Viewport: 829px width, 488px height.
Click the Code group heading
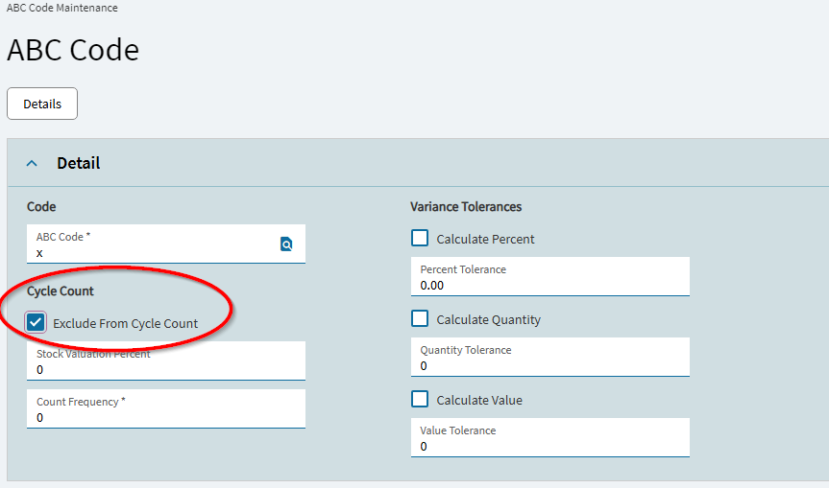point(41,207)
